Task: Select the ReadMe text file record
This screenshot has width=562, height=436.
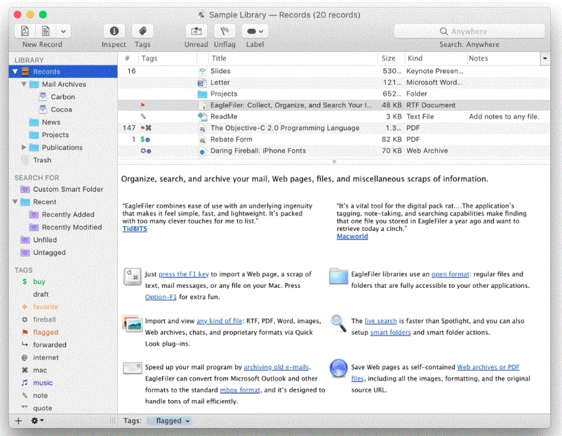Action: coord(334,117)
